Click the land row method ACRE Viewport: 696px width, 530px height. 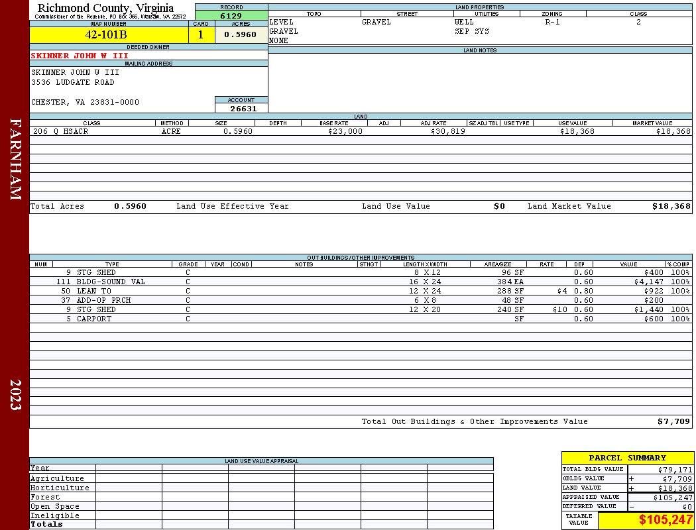171,131
